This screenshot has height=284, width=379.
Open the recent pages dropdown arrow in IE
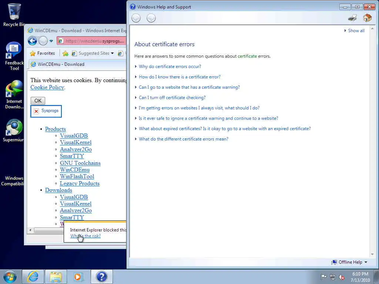pos(51,41)
